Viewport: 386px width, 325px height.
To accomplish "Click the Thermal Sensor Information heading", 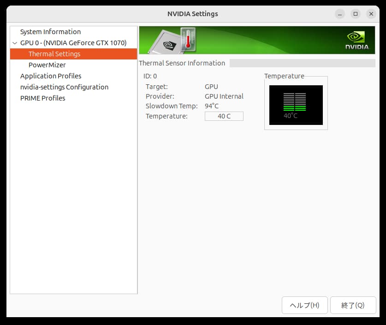I will click(x=182, y=63).
